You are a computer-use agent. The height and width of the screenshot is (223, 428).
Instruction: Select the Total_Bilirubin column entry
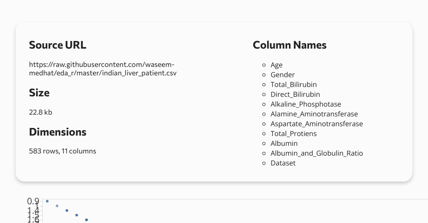pos(293,85)
